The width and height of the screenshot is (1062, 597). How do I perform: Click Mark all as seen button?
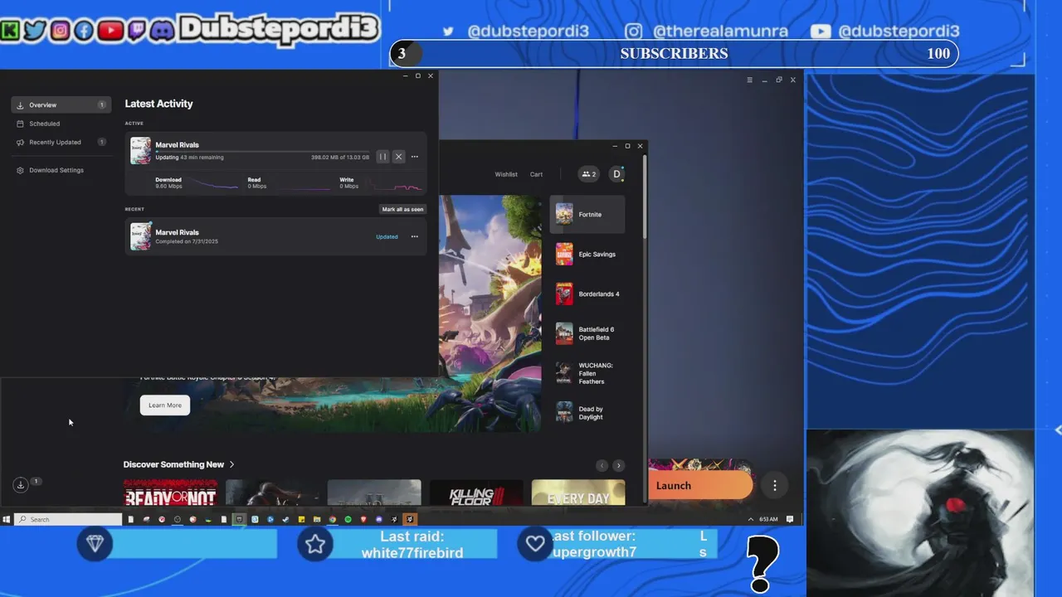click(402, 209)
